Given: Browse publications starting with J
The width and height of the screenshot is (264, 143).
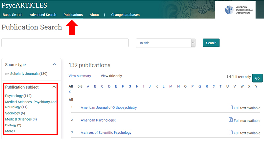Looking at the screenshot, I should (x=150, y=86).
